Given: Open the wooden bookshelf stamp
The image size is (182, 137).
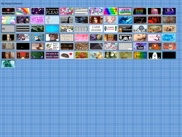Looking at the screenshot, I should [x=67, y=46].
